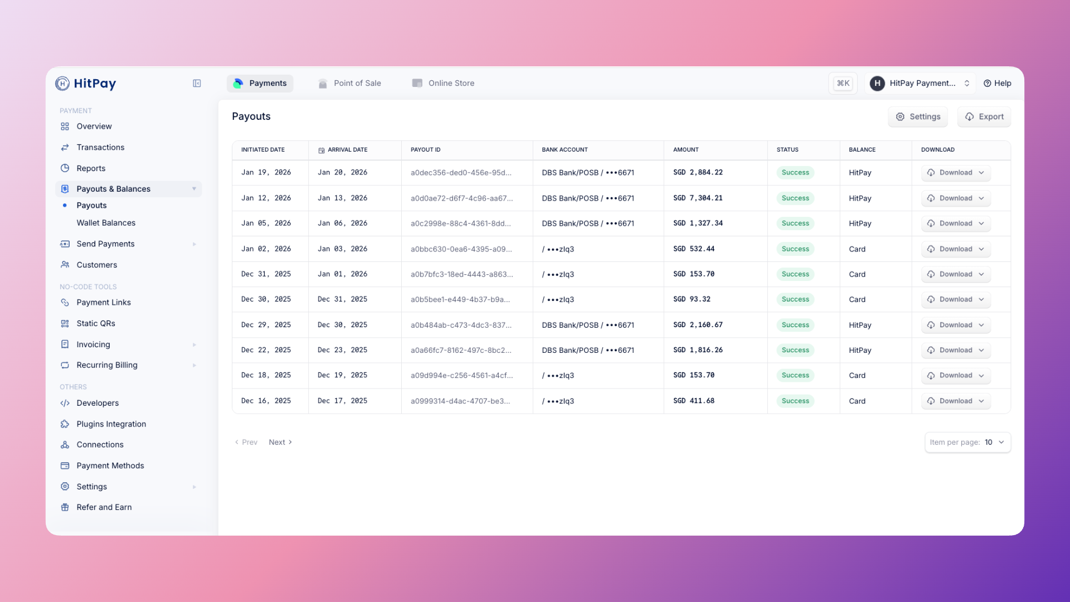Open the Developers section
The width and height of the screenshot is (1070, 602).
[x=98, y=403]
